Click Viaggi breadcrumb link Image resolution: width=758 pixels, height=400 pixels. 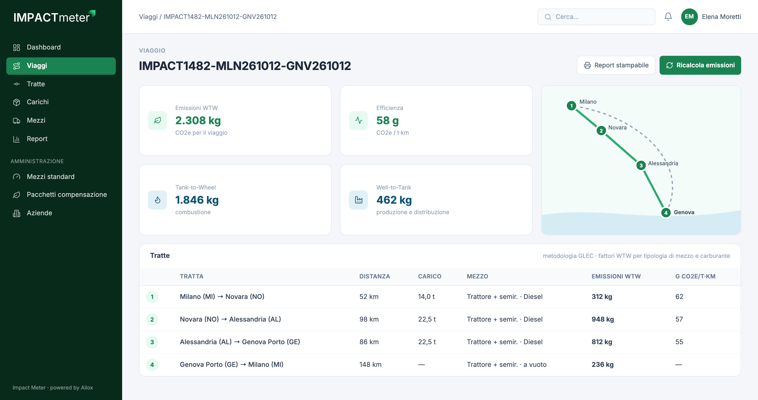(148, 17)
